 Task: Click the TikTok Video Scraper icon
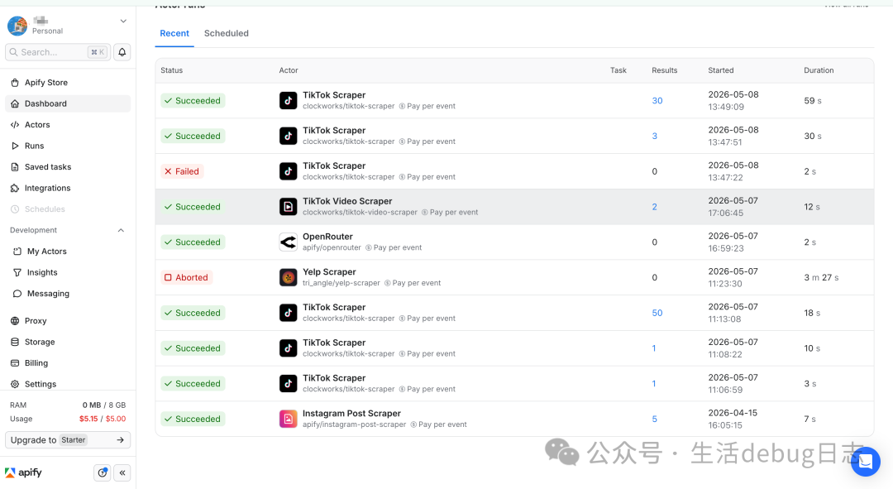click(289, 207)
